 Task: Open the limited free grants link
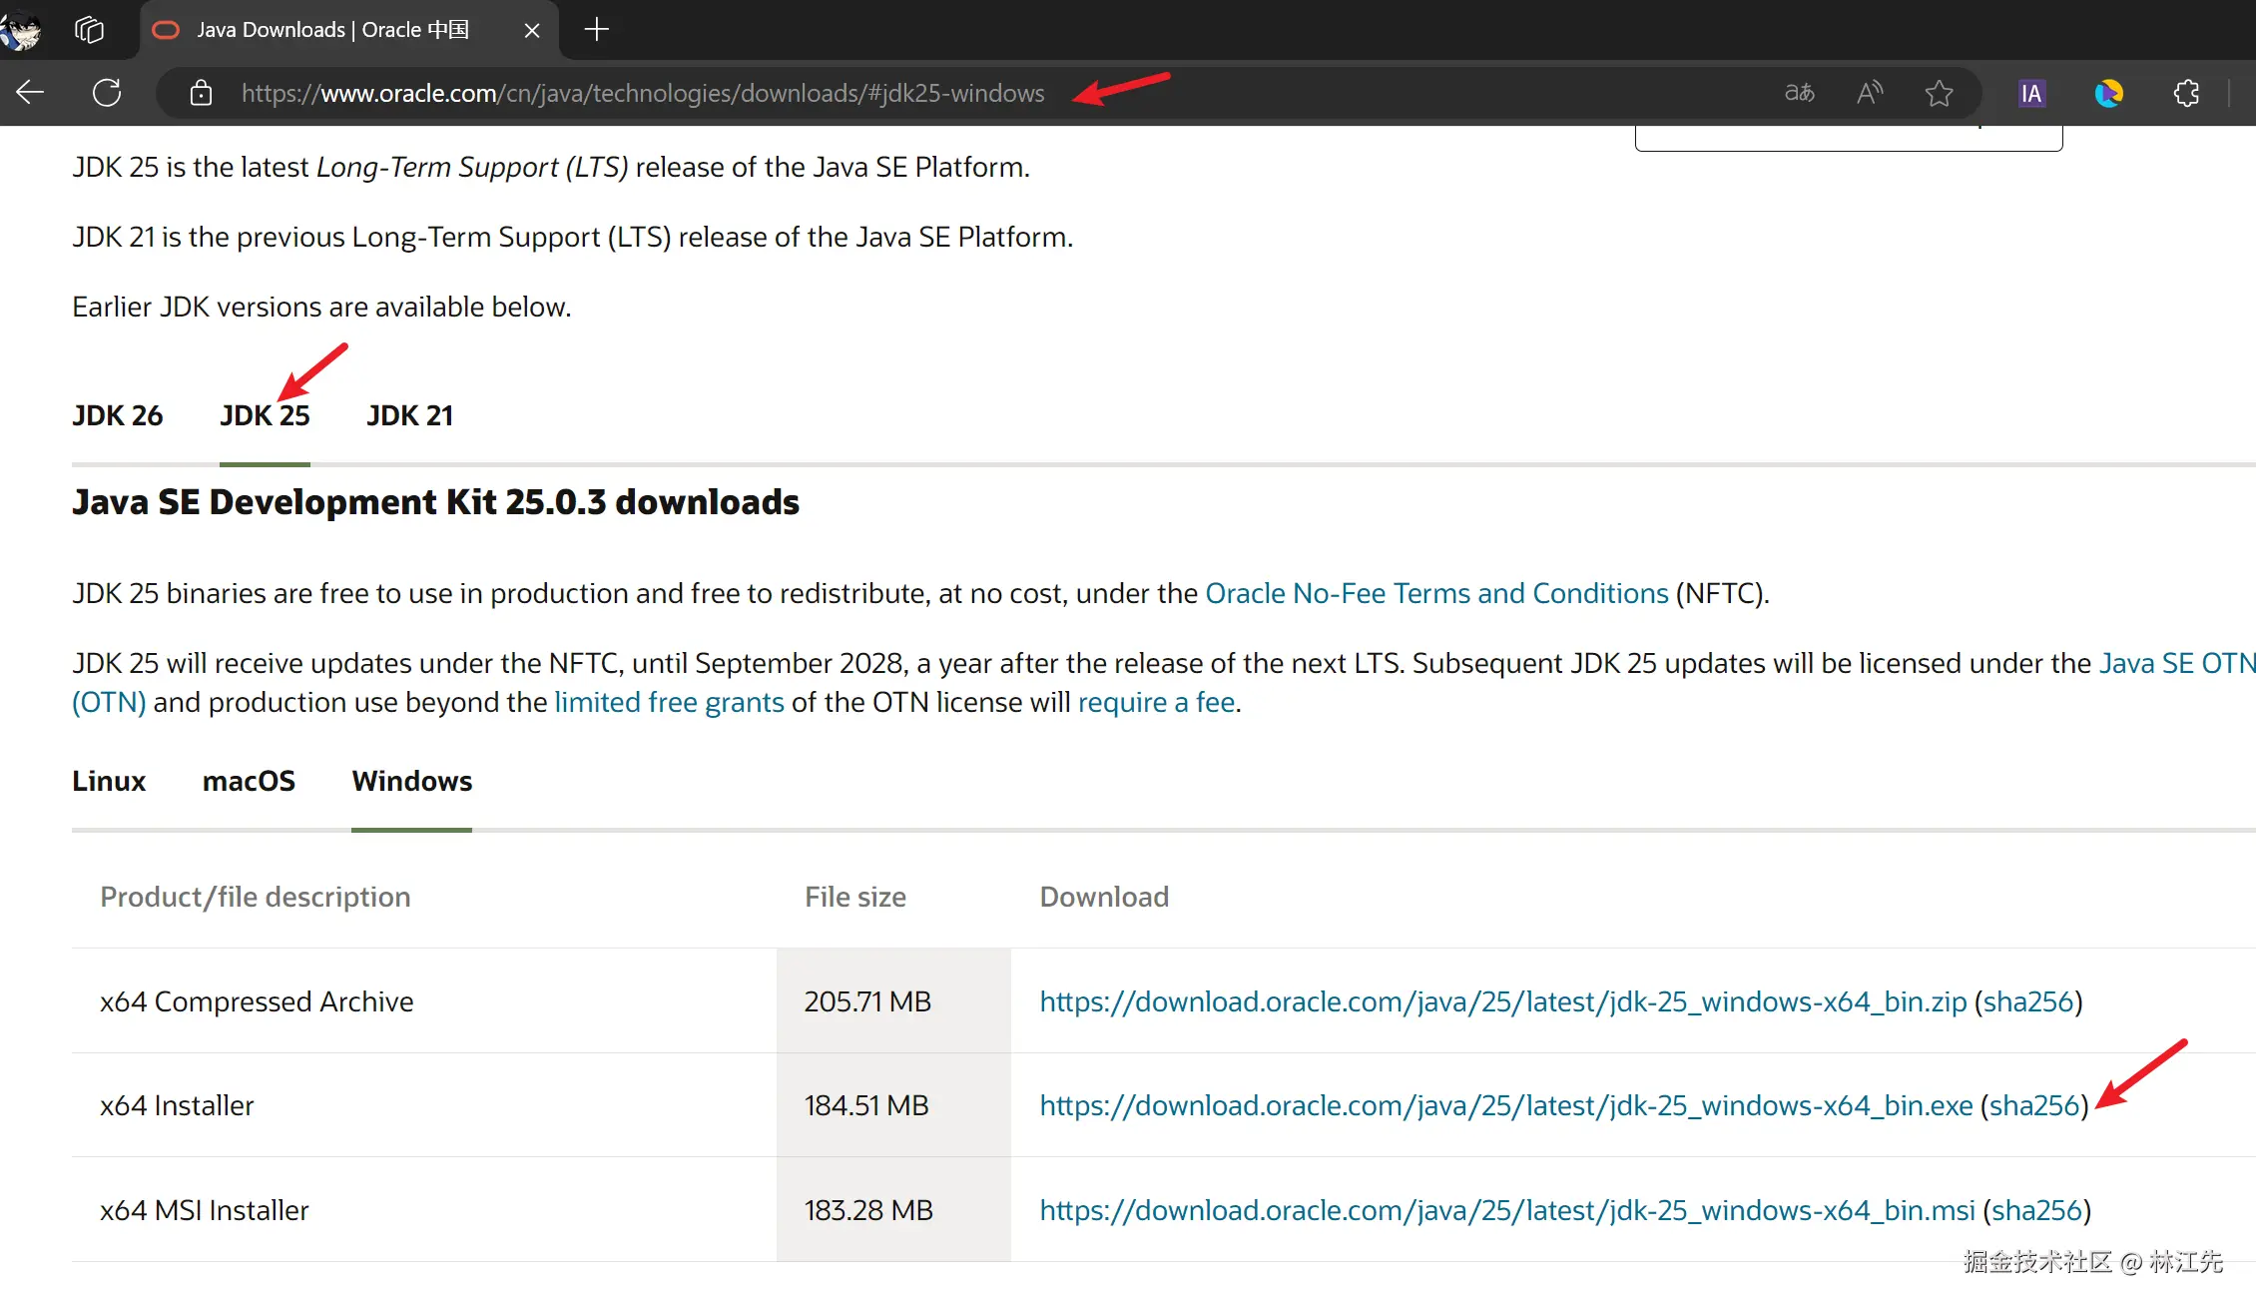669,702
